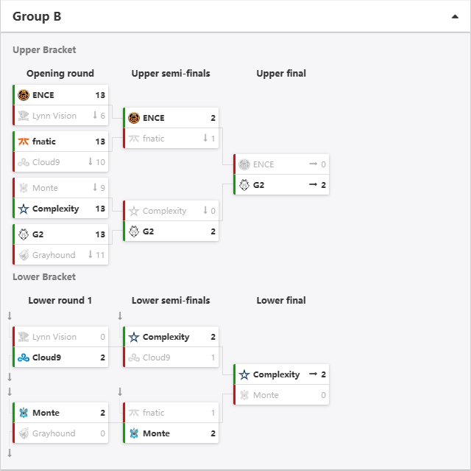Click fnatic logo in Opening round

tap(24, 142)
